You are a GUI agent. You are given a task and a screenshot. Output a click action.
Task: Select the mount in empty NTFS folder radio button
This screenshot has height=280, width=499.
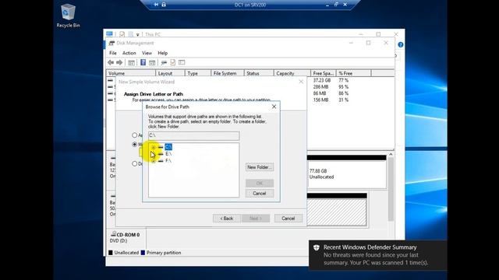point(135,145)
